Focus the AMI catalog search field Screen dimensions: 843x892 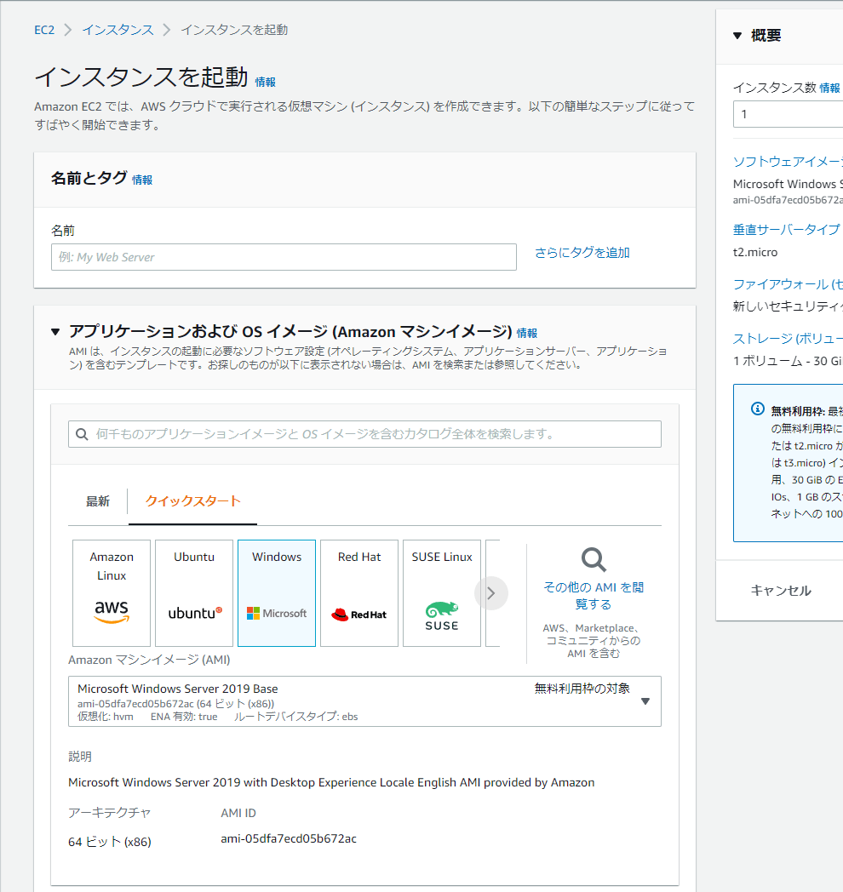coord(364,434)
